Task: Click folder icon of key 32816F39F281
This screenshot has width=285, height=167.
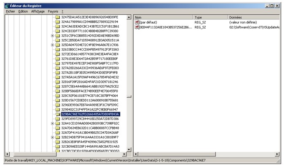Action: pos(58,82)
